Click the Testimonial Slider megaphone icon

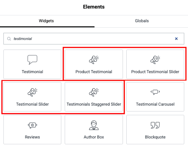point(33,92)
